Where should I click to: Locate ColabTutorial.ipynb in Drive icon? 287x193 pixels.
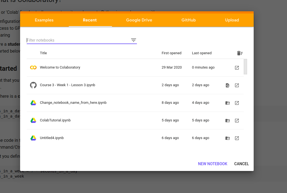227,121
